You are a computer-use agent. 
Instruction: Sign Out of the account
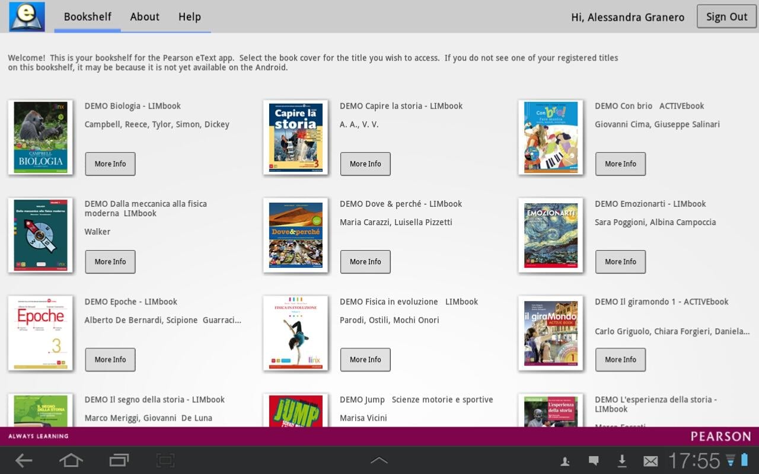[726, 17]
